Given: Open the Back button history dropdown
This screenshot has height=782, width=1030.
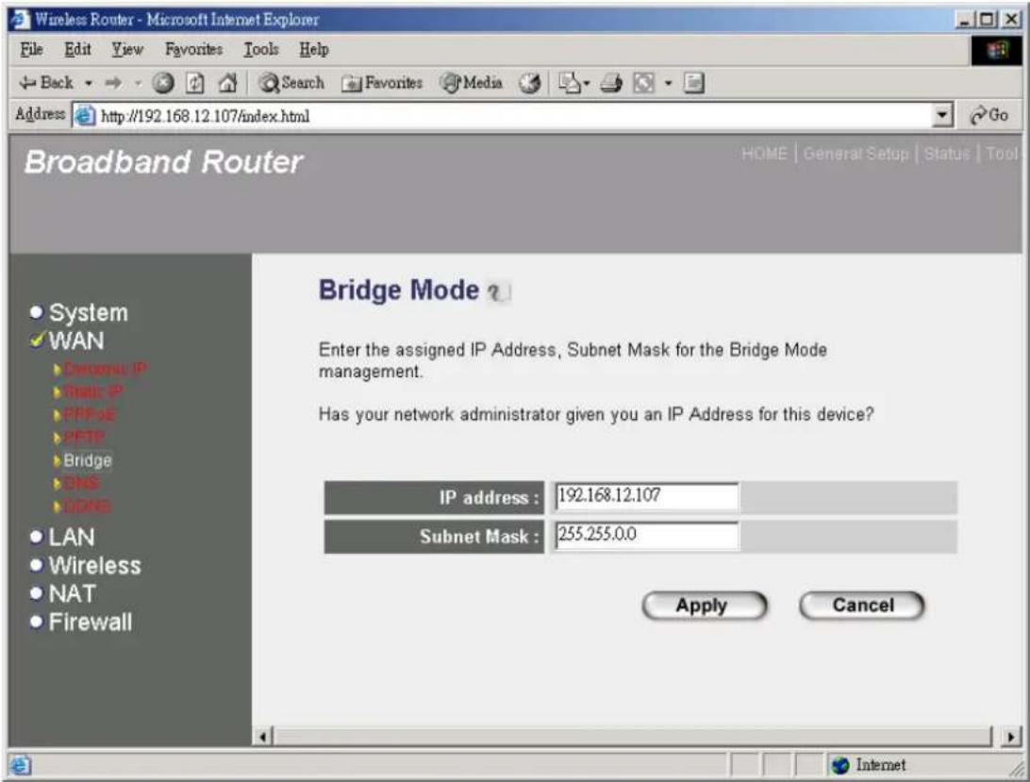Looking at the screenshot, I should point(88,83).
